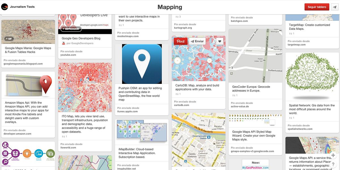Image resolution: width=340 pixels, height=170 pixels.
Task: Click the Google Maps Mania title text
Action: 28,50
